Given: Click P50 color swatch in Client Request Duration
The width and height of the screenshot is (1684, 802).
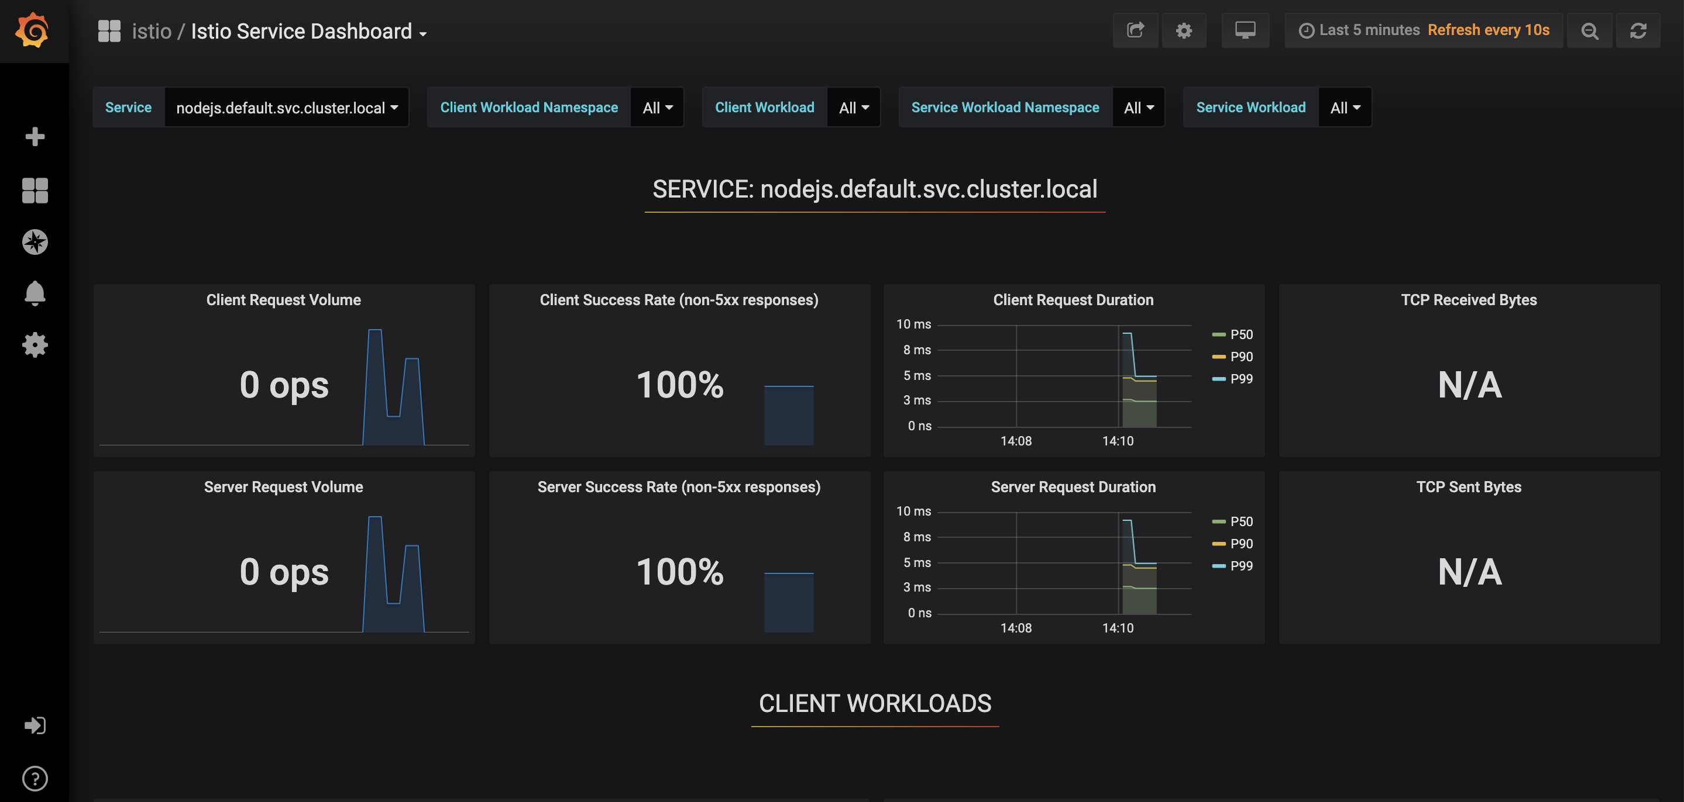Looking at the screenshot, I should tap(1218, 334).
